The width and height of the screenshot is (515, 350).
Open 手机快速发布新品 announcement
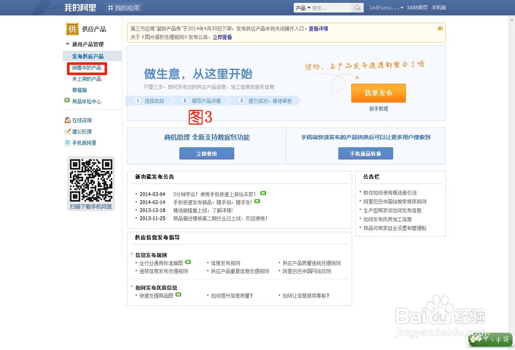pos(213,202)
